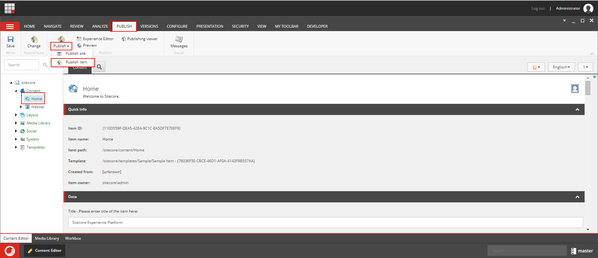Image resolution: width=598 pixels, height=258 pixels.
Task: Open the item icon dropdown beside language
Action: click(x=536, y=67)
